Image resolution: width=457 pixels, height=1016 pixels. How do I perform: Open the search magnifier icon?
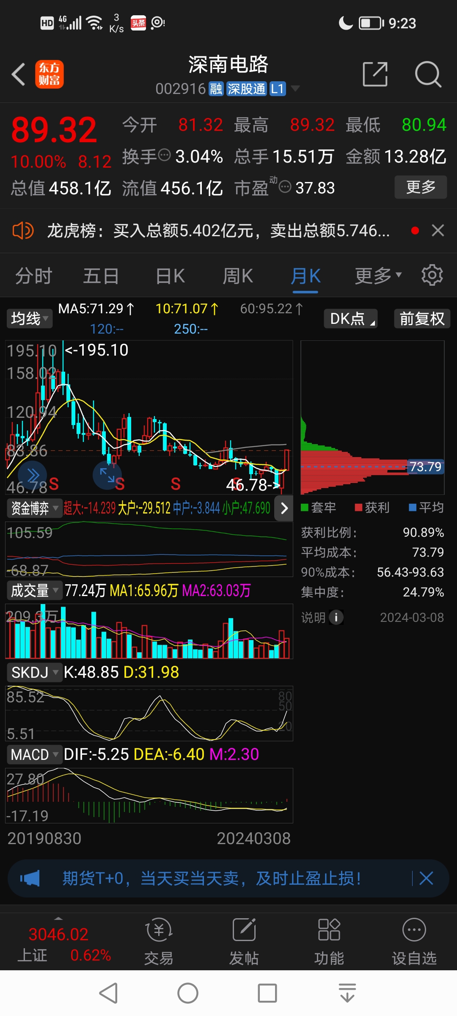coord(428,74)
